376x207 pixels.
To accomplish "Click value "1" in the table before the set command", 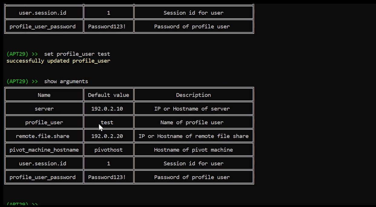I will pos(109,13).
